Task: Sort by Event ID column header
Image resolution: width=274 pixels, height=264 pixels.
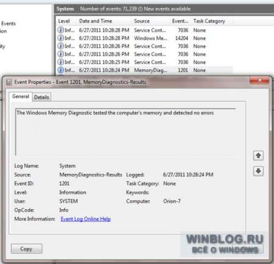Action: point(180,21)
